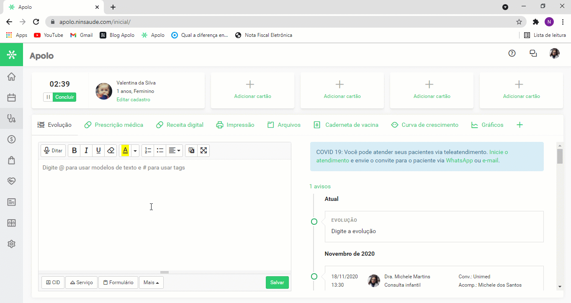Screen dimensions: 571x303
Task: Open the e-mail link in COVID notice
Action: point(490,160)
